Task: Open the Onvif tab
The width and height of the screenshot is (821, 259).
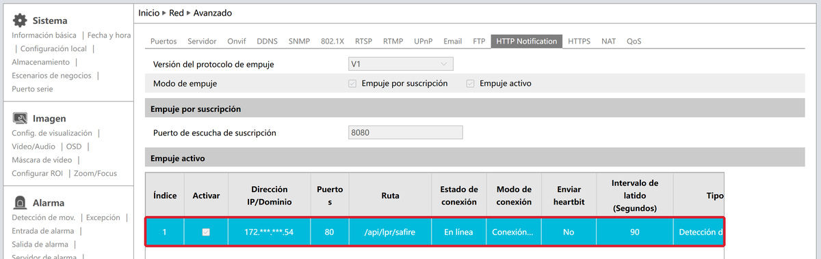Action: click(237, 42)
